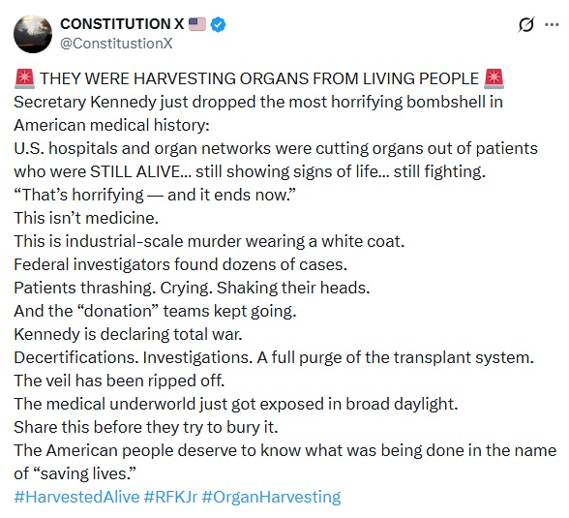Click 'The veil has been ripped off.'
569x518 pixels.
[x=119, y=381]
